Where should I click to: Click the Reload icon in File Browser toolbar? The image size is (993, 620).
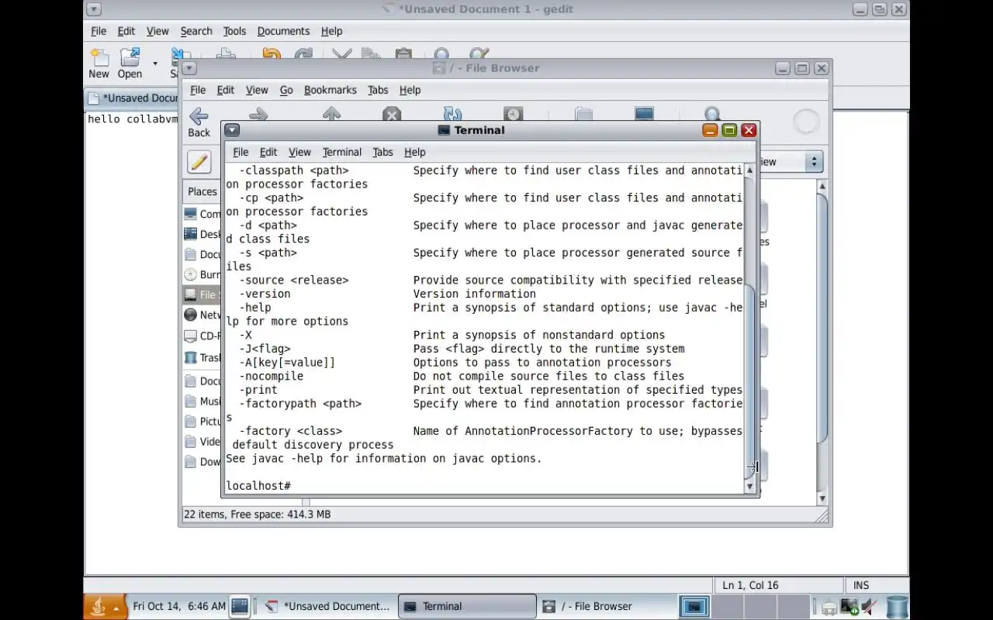[x=452, y=115]
